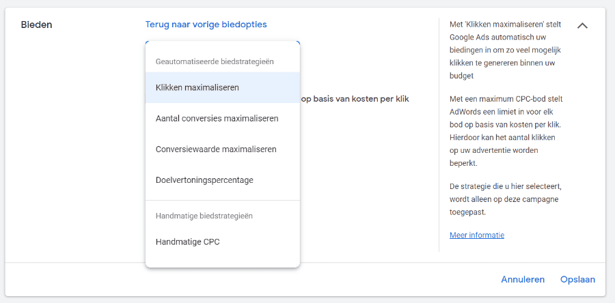Viewport: 615px width, 303px height.
Task: Click the 'op basis van kosten per klik' text
Action: click(355, 99)
